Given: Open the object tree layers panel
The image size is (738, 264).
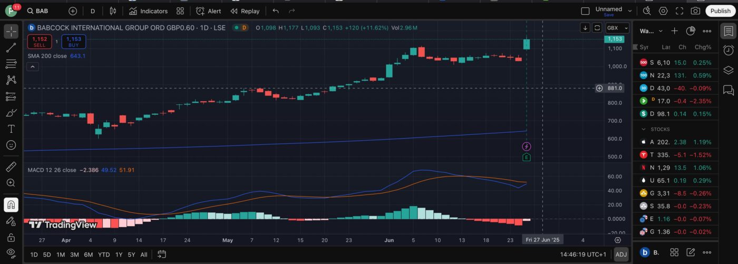Looking at the screenshot, I should click(728, 70).
